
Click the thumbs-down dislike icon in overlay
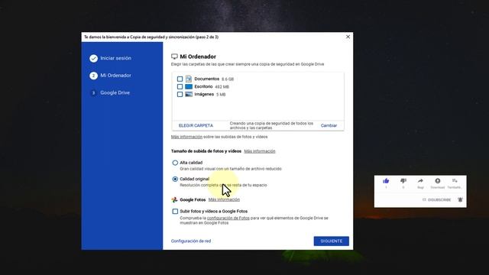click(x=403, y=181)
